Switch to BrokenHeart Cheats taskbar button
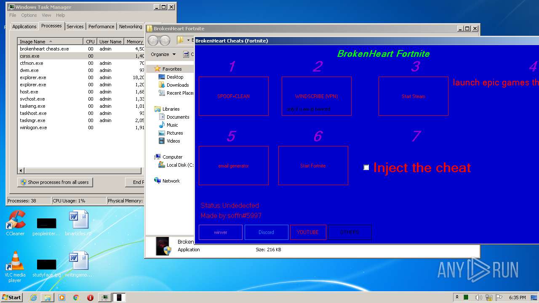The image size is (539, 303). (119, 298)
